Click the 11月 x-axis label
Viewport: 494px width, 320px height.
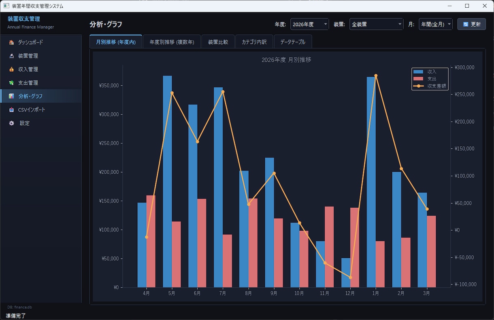click(324, 293)
